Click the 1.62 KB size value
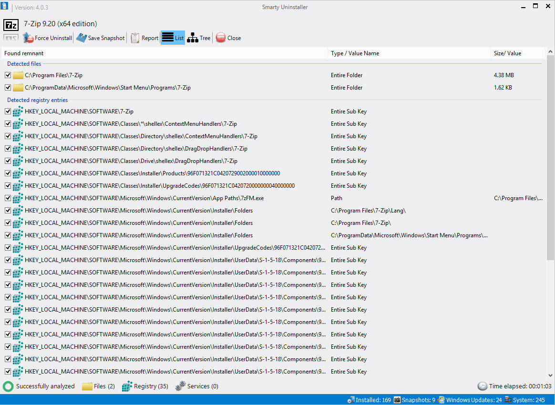 pos(503,87)
